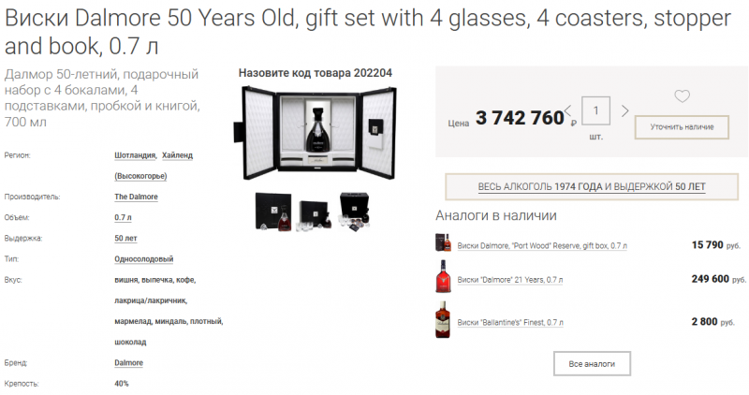This screenshot has height=395, width=749.
Task: Click the quantity input field
Action: point(596,111)
